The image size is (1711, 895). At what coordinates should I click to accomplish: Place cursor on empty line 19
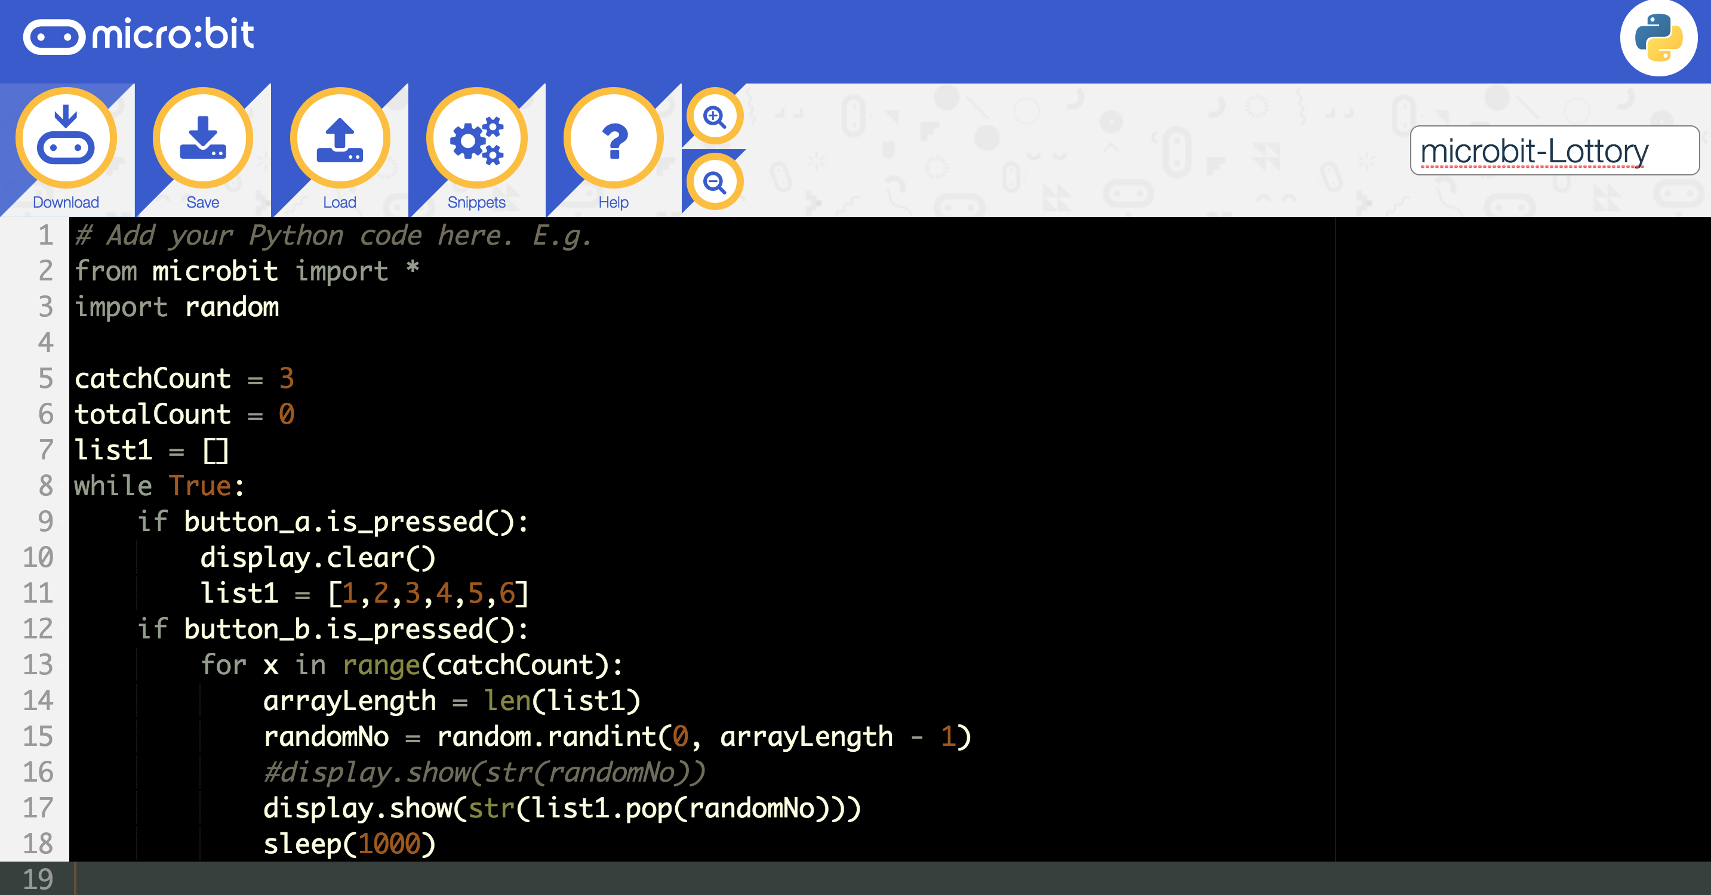tap(890, 878)
